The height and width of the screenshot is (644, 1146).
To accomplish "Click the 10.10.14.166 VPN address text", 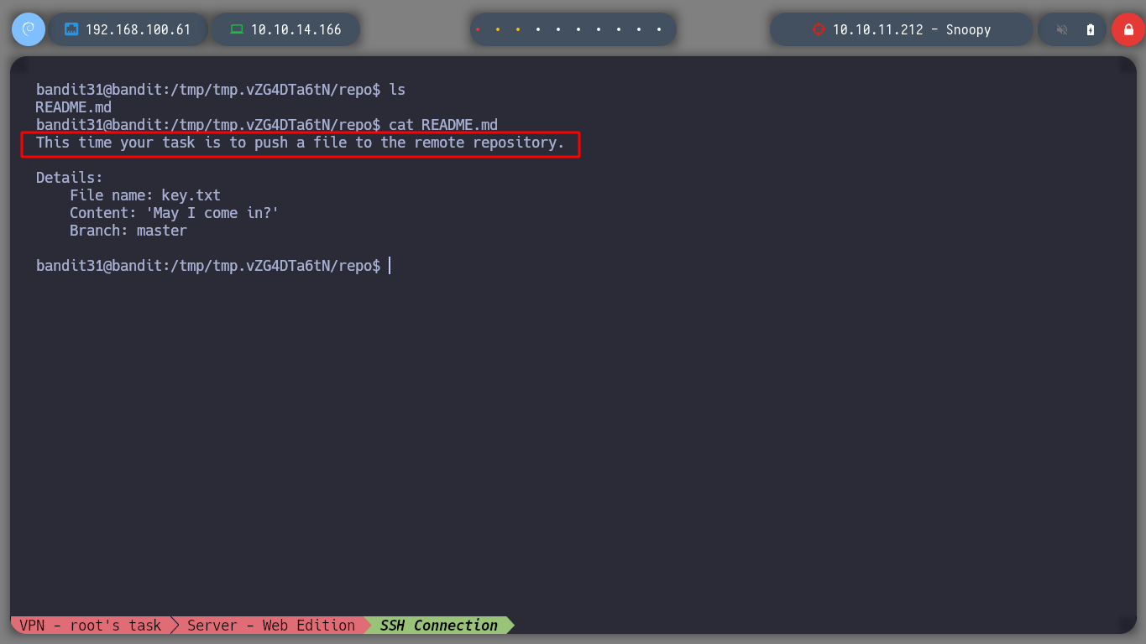I will pos(296,29).
